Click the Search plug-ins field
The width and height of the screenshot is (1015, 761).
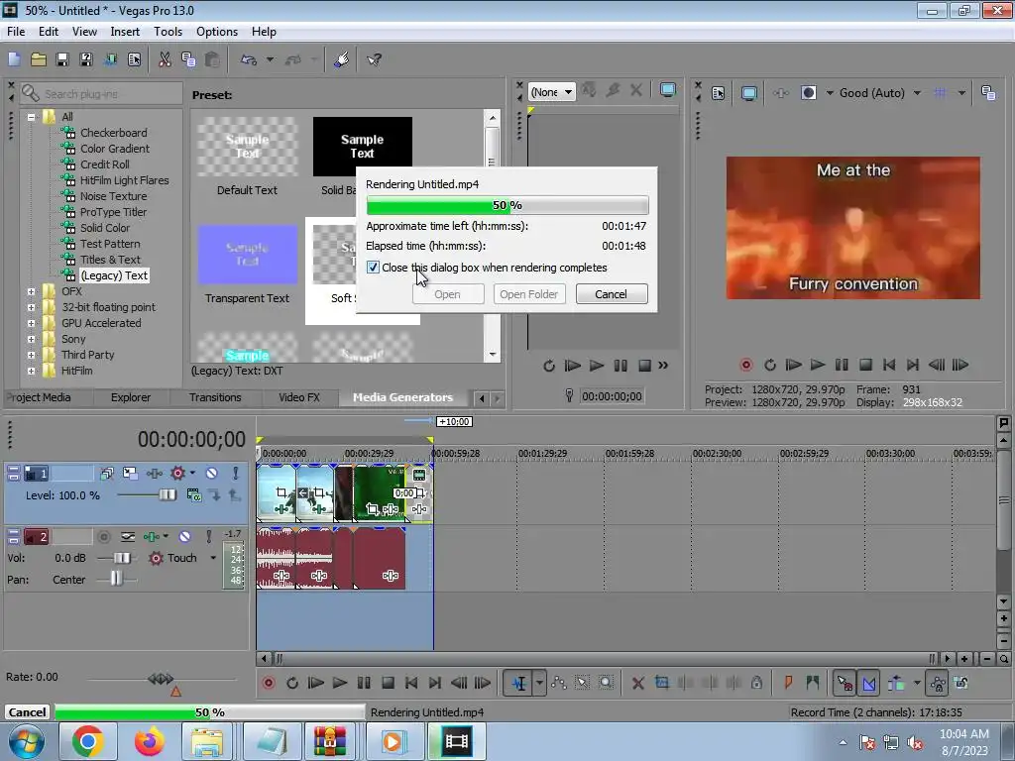tap(102, 94)
